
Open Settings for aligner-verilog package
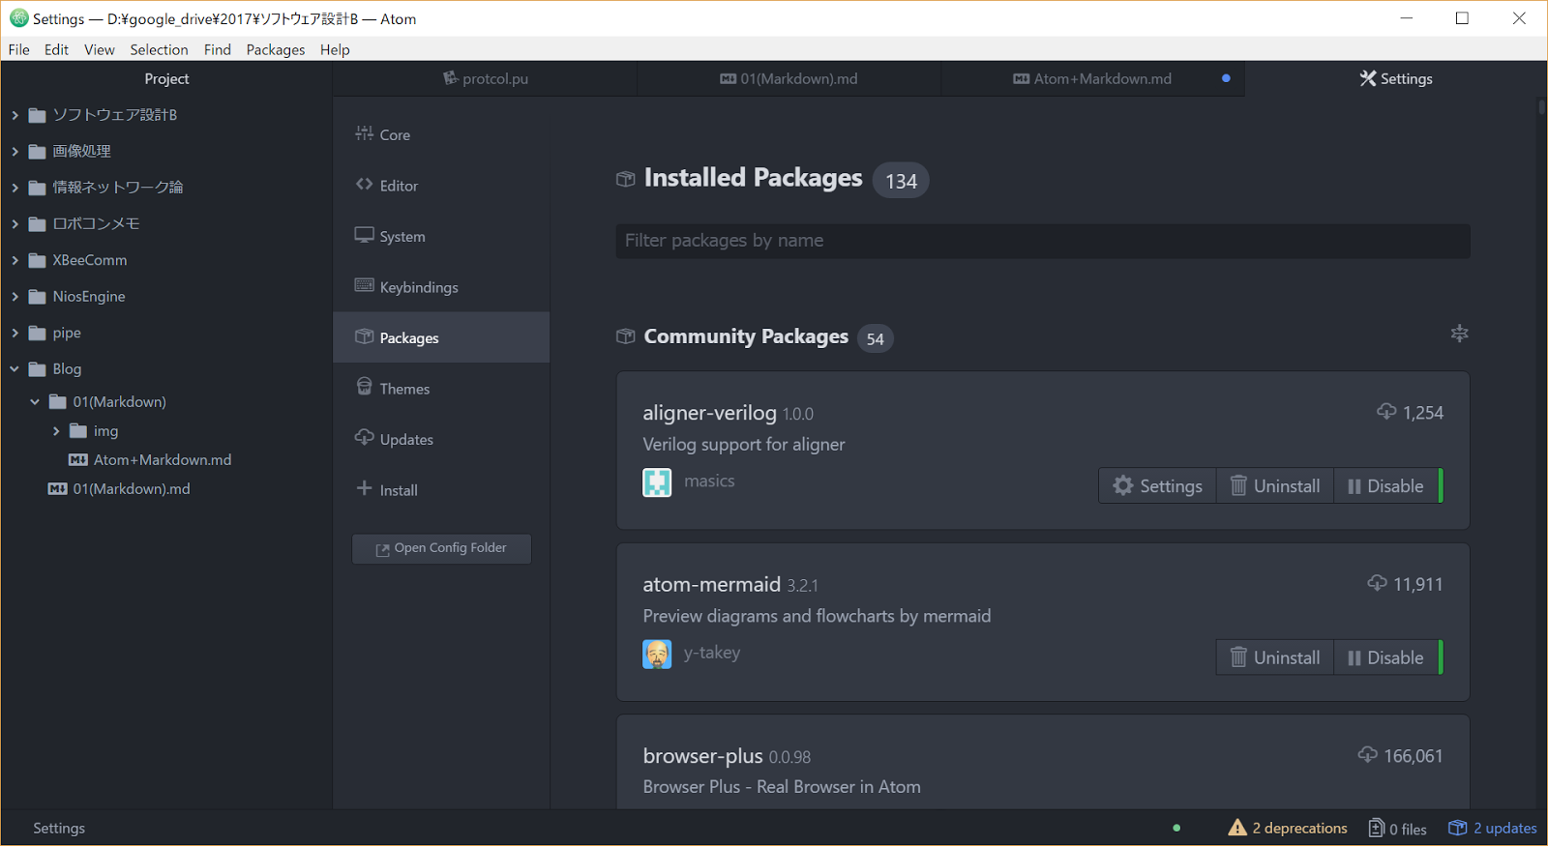[1157, 486]
